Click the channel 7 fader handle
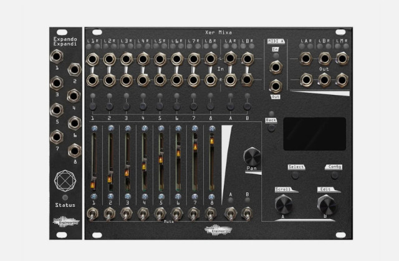 pyautogui.click(x=195, y=146)
